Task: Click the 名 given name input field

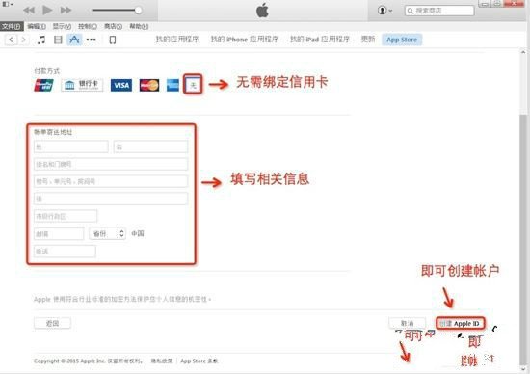Action: pyautogui.click(x=150, y=147)
